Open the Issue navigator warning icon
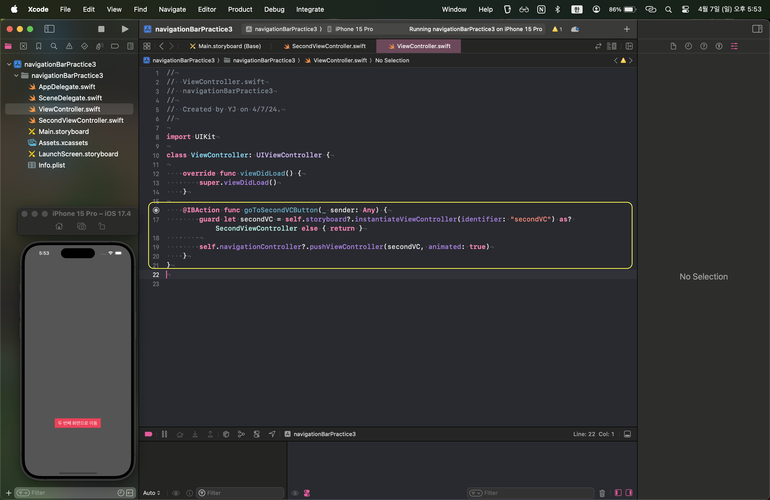This screenshot has height=500, width=770. tap(69, 46)
